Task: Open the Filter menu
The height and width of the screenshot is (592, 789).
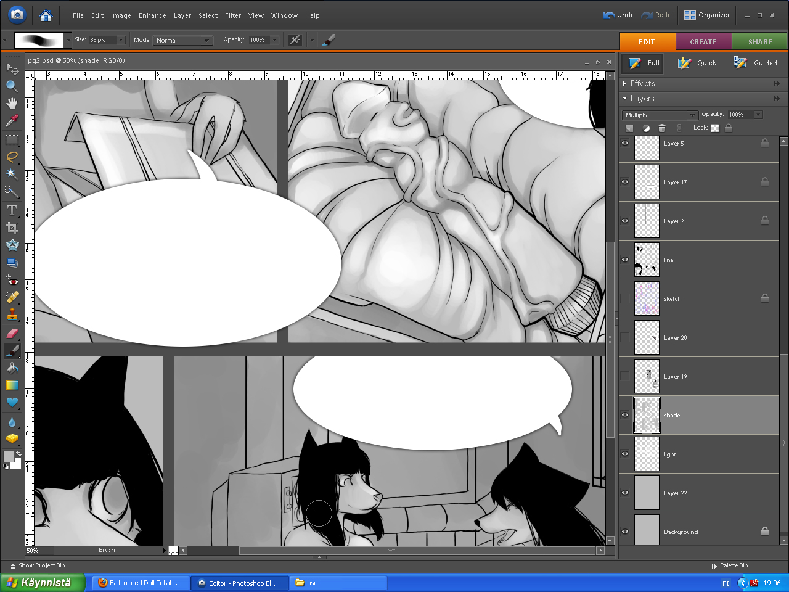Action: coord(232,15)
